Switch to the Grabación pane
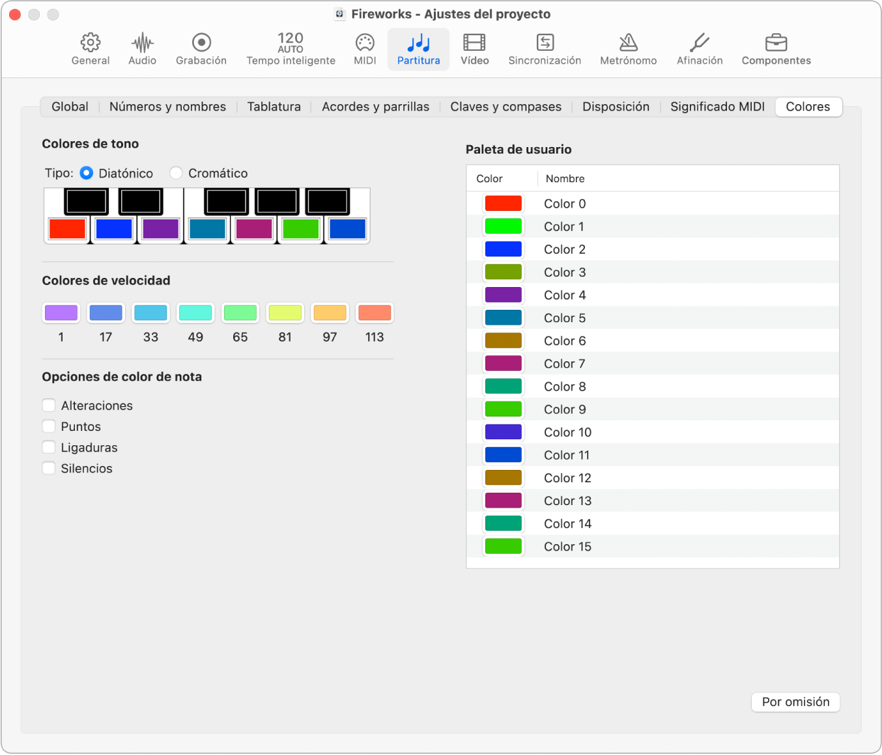 pyautogui.click(x=201, y=49)
